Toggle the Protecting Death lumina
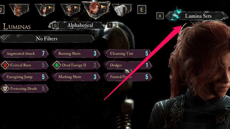 25,88
